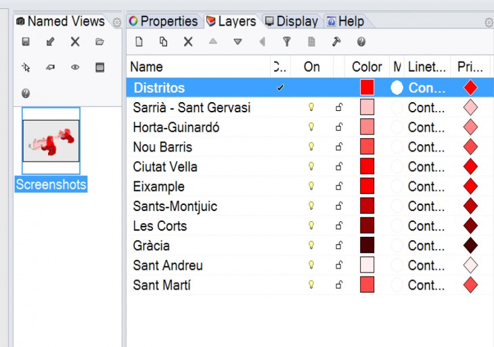The width and height of the screenshot is (494, 347).
Task: Hide the Gràcia layer via its bulb
Action: pyautogui.click(x=311, y=246)
